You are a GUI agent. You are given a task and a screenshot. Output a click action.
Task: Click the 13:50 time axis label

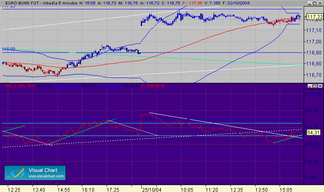[x=261, y=190]
